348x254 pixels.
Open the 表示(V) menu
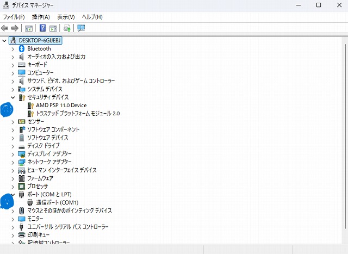point(66,17)
